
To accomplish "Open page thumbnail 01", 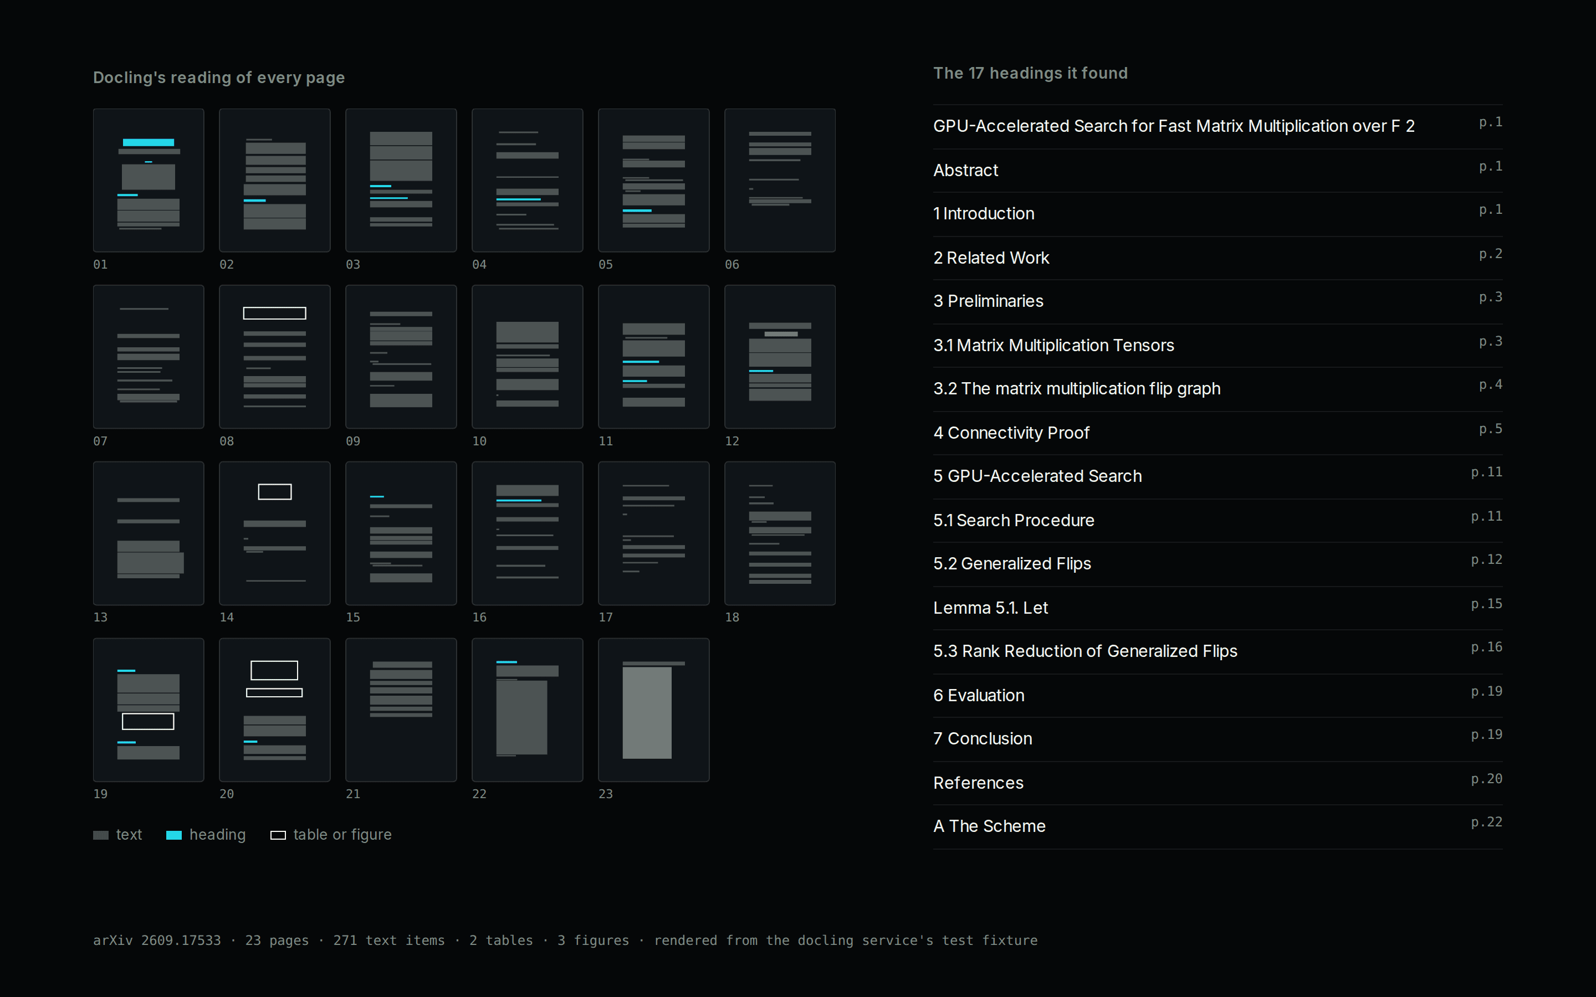I will click(149, 180).
